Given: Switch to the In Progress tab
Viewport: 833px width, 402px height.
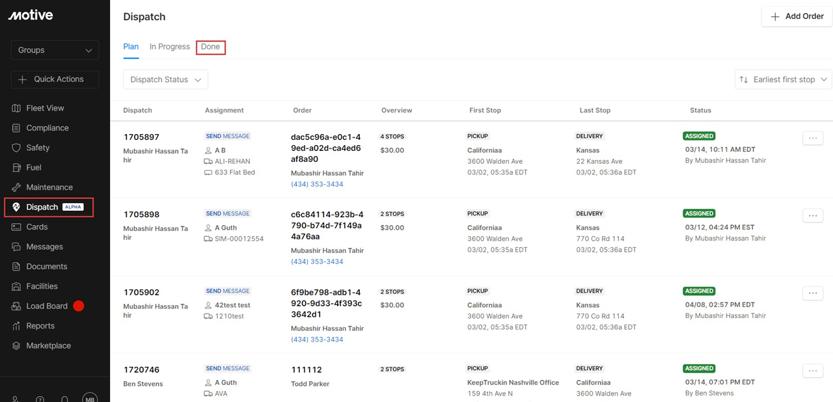Looking at the screenshot, I should point(169,47).
